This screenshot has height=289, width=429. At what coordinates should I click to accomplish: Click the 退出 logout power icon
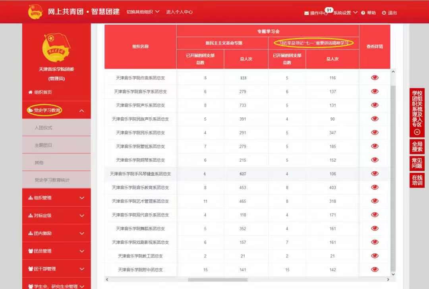pyautogui.click(x=384, y=13)
